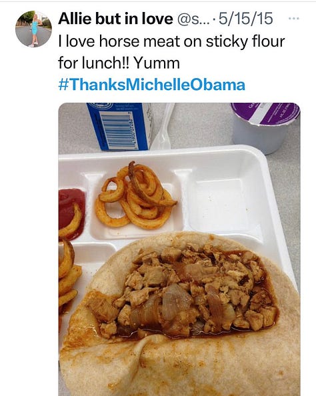Click the 'for lunch!! Yumm' text line
The width and height of the screenshot is (316, 396).
pos(119,63)
